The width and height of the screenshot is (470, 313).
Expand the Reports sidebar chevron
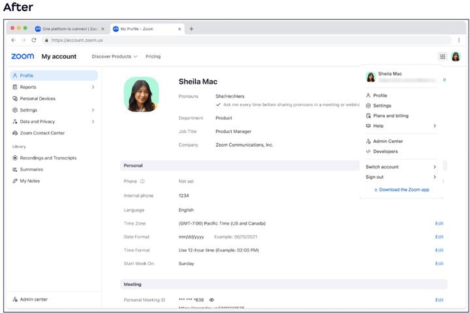pyautogui.click(x=93, y=87)
